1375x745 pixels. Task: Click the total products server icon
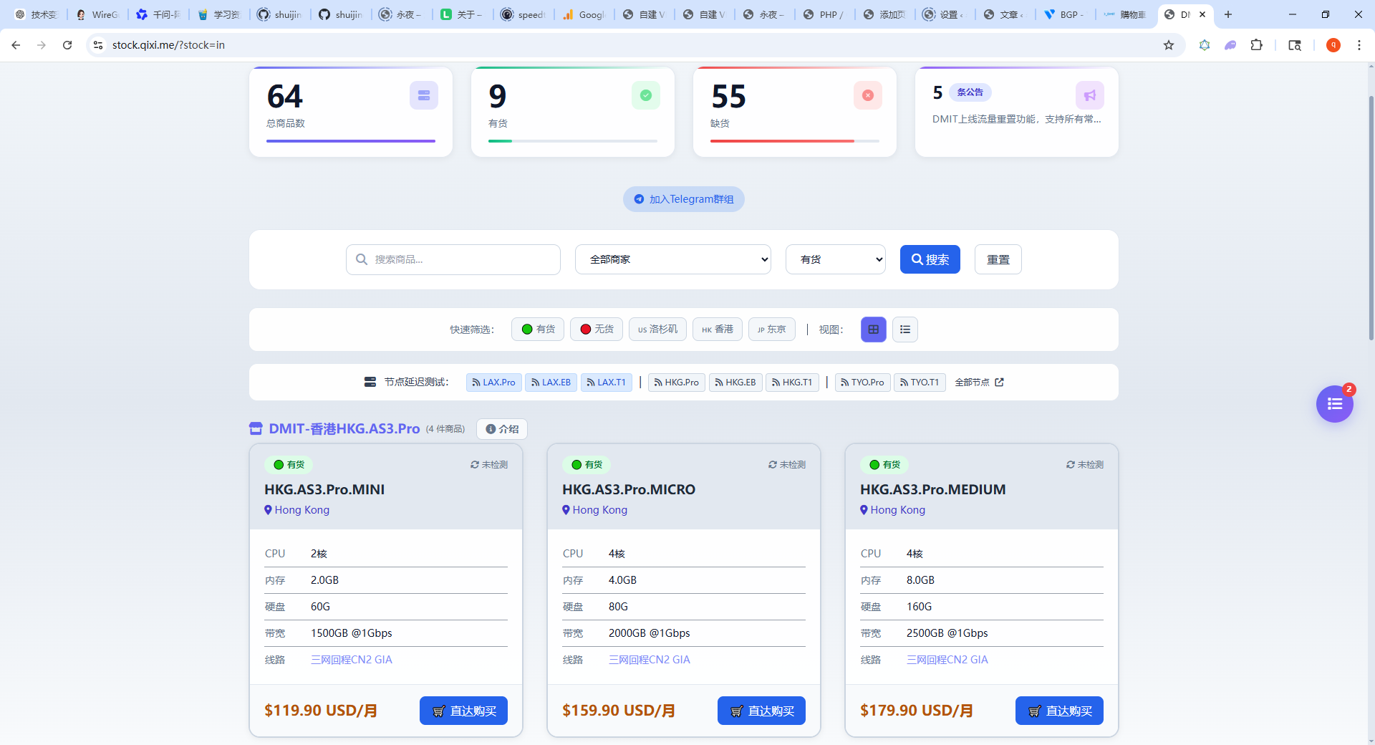[424, 95]
